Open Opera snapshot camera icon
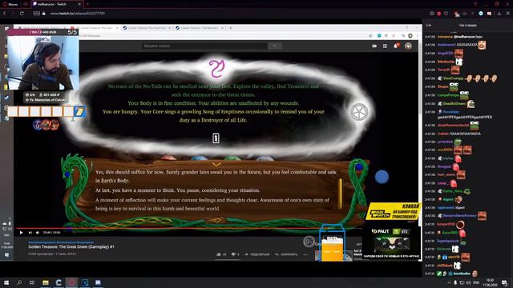 [x=432, y=14]
